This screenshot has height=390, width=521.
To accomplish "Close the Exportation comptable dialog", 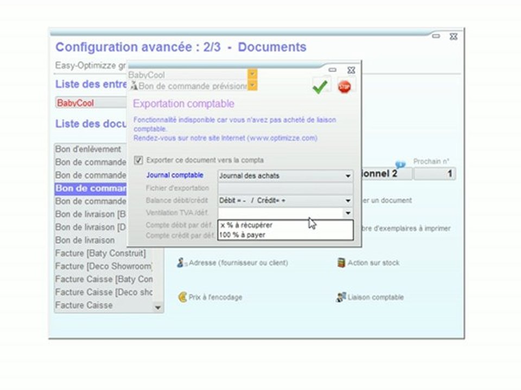I will click(x=351, y=70).
